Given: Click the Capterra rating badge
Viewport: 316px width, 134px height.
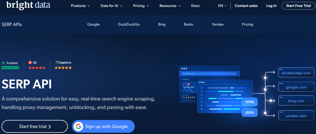Looking at the screenshot, I should (x=63, y=65).
